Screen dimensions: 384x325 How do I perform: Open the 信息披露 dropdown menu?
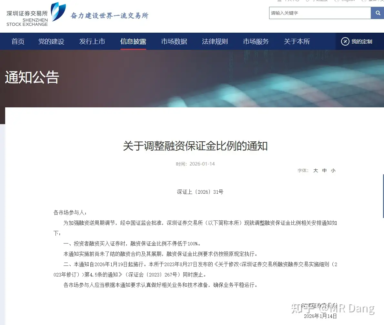(x=133, y=41)
